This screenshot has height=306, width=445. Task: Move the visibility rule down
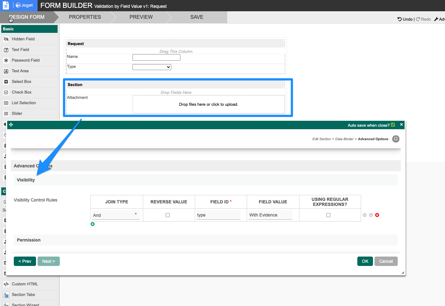[x=371, y=215]
